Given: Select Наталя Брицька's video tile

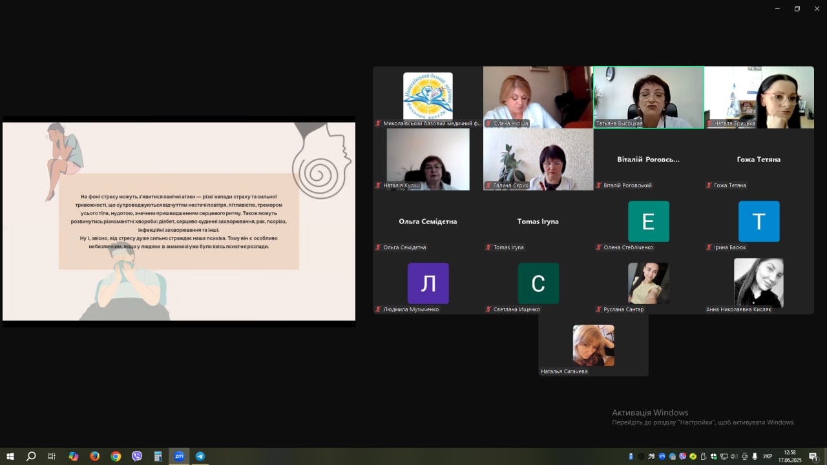Looking at the screenshot, I should click(x=759, y=97).
